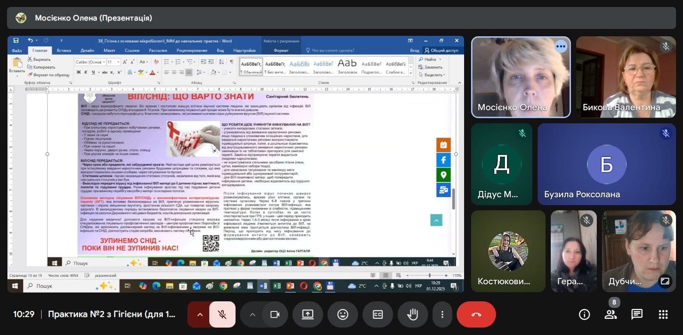Open the Формат picture tools tab
This screenshot has height=335, width=683.
tap(281, 50)
